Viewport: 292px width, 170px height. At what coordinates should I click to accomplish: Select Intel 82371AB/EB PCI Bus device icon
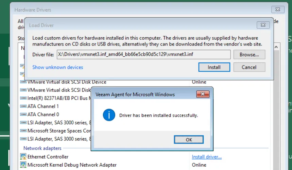point(23,98)
